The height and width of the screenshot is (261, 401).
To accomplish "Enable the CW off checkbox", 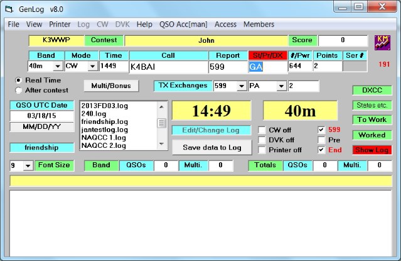I will (262, 130).
